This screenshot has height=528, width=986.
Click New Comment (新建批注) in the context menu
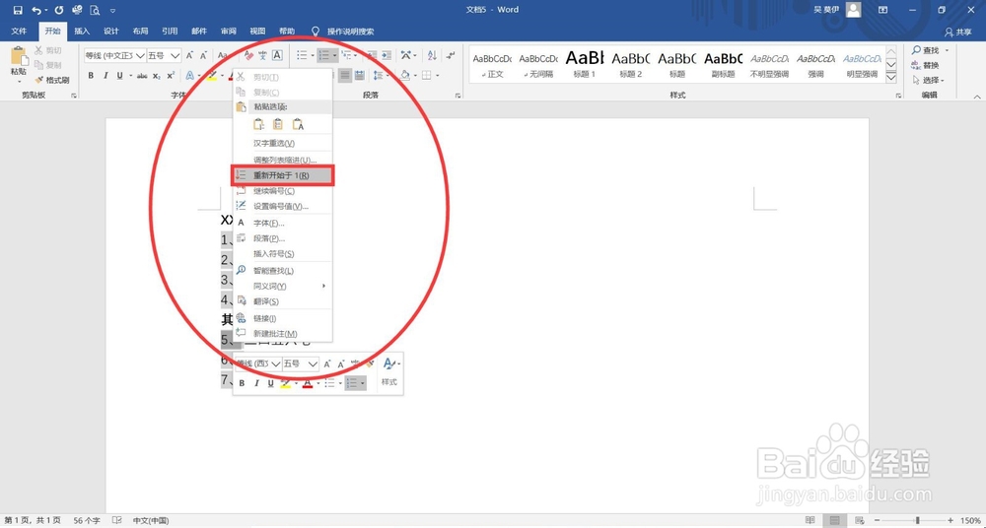pyautogui.click(x=282, y=334)
